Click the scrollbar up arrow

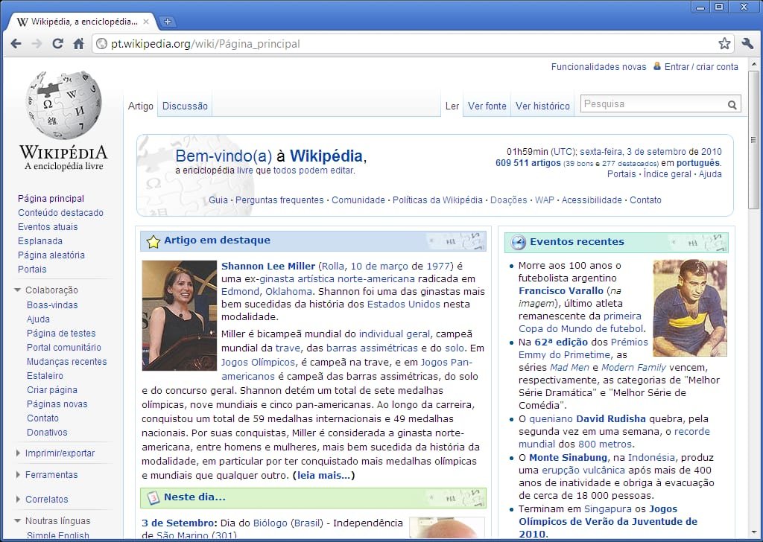[753, 64]
